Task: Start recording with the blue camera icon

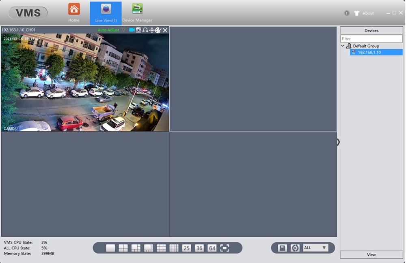Action: (132, 30)
